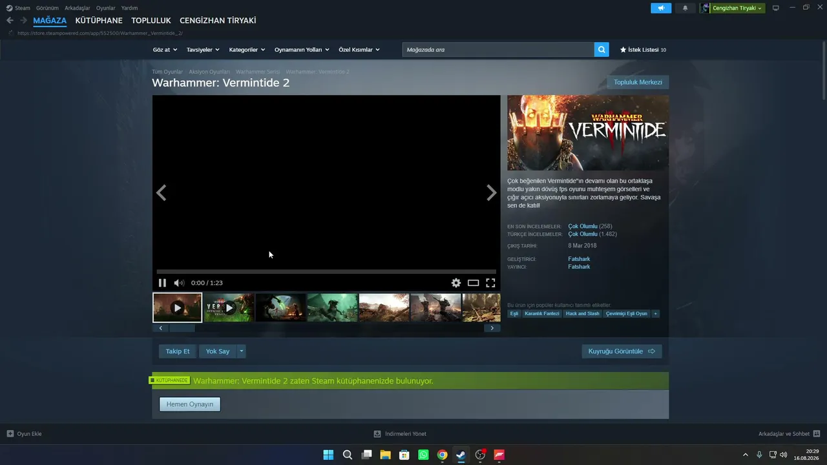Click the plus icon to add a tag
827x465 pixels.
point(655,314)
